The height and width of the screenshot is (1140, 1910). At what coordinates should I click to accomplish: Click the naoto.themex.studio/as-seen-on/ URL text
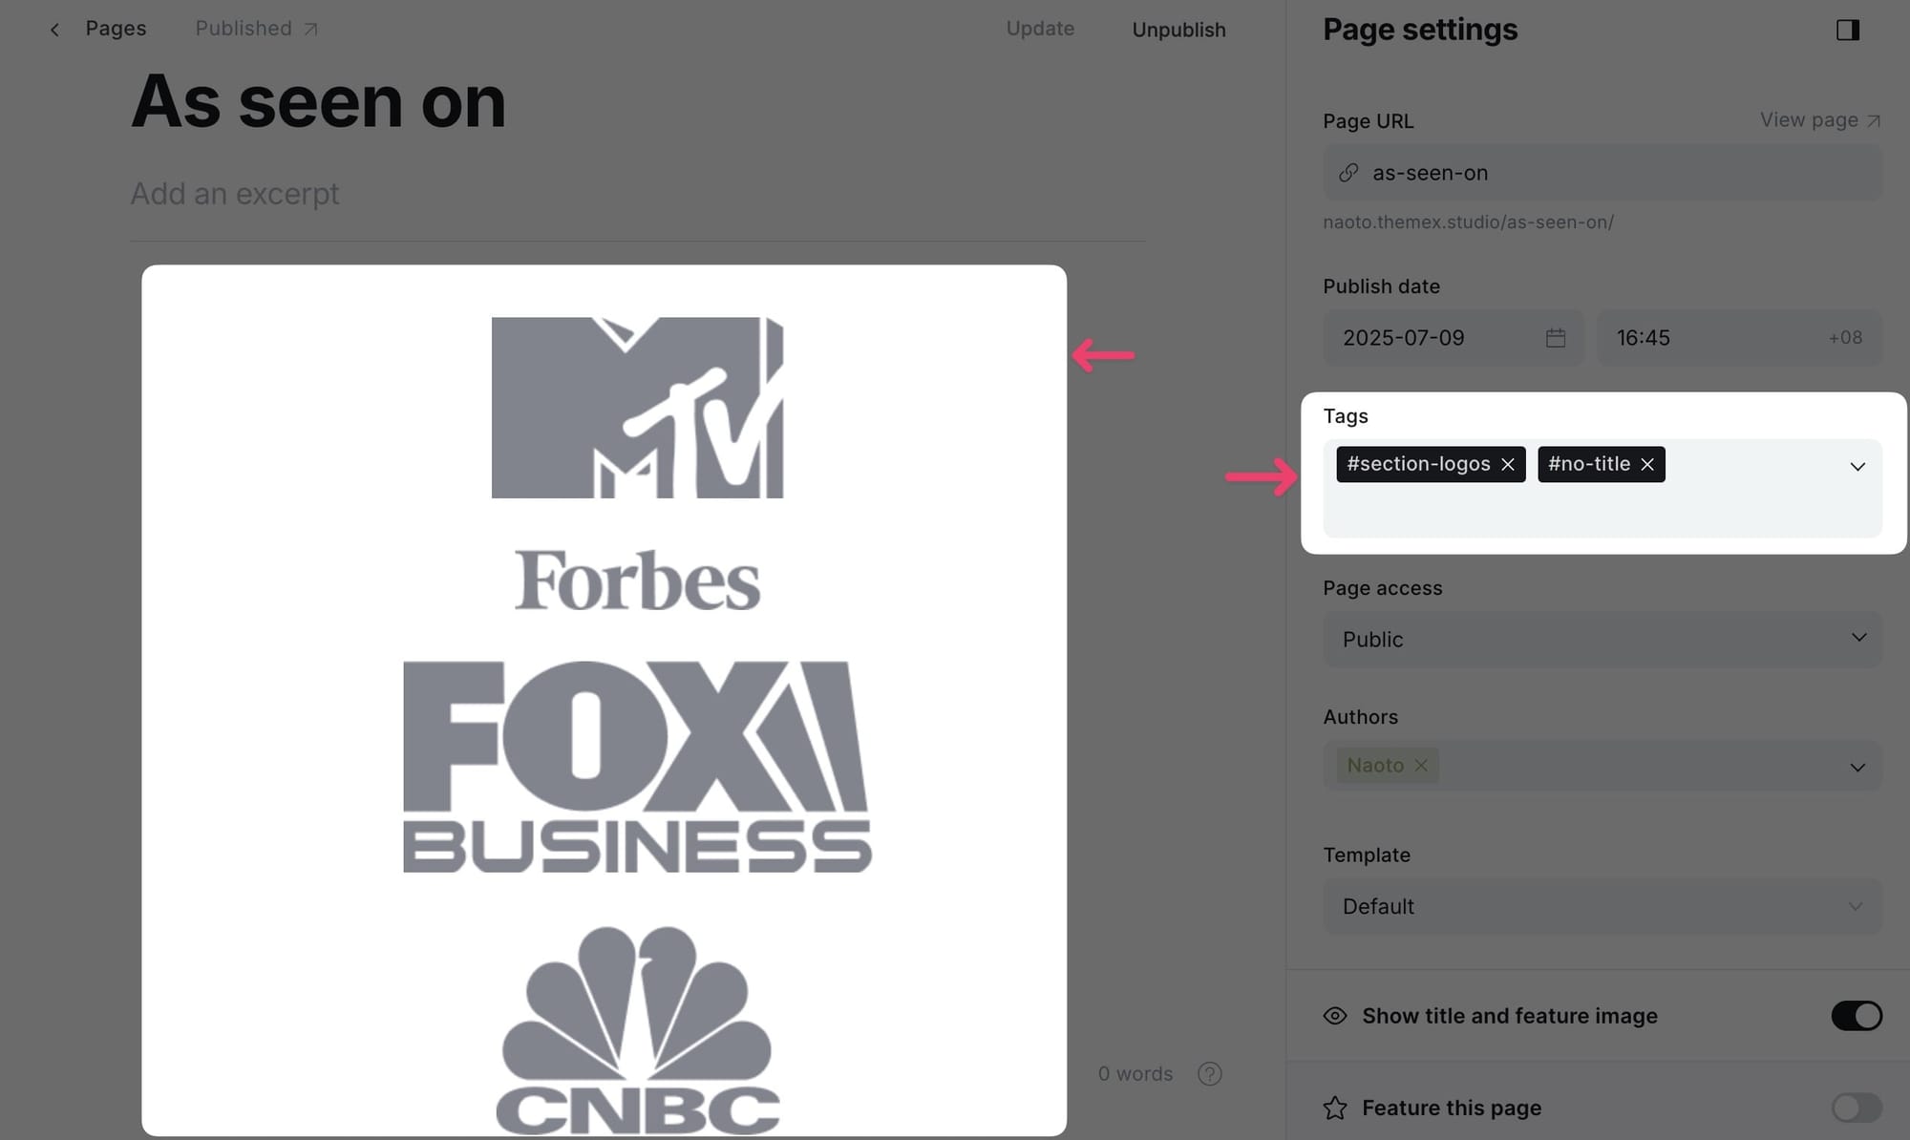click(x=1468, y=222)
